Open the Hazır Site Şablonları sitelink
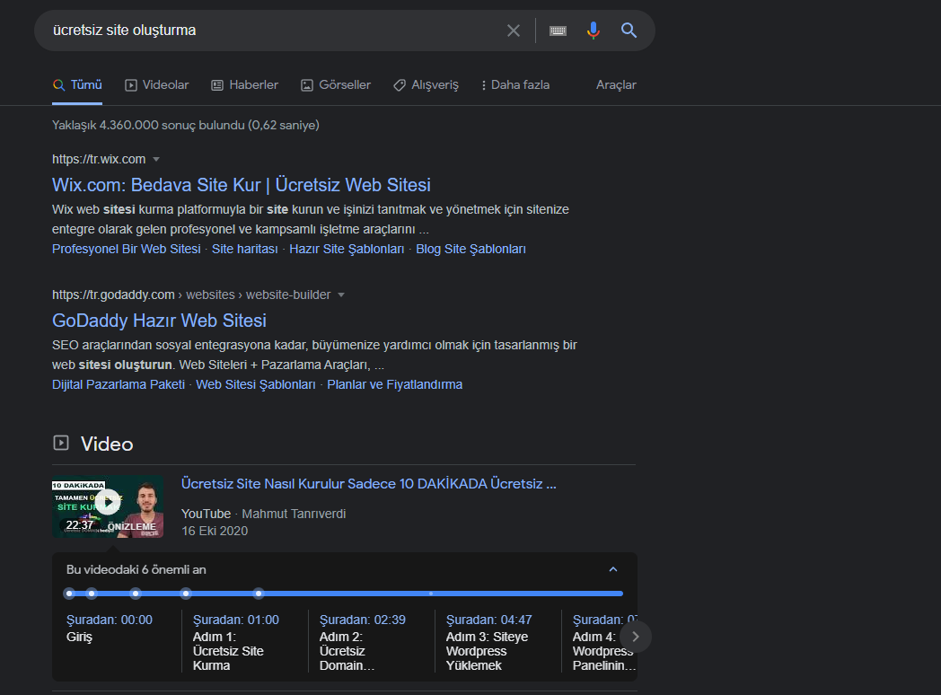The image size is (941, 695). pos(347,249)
